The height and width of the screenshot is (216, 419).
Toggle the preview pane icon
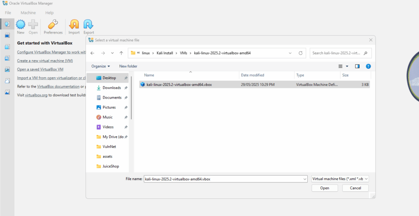(x=357, y=66)
